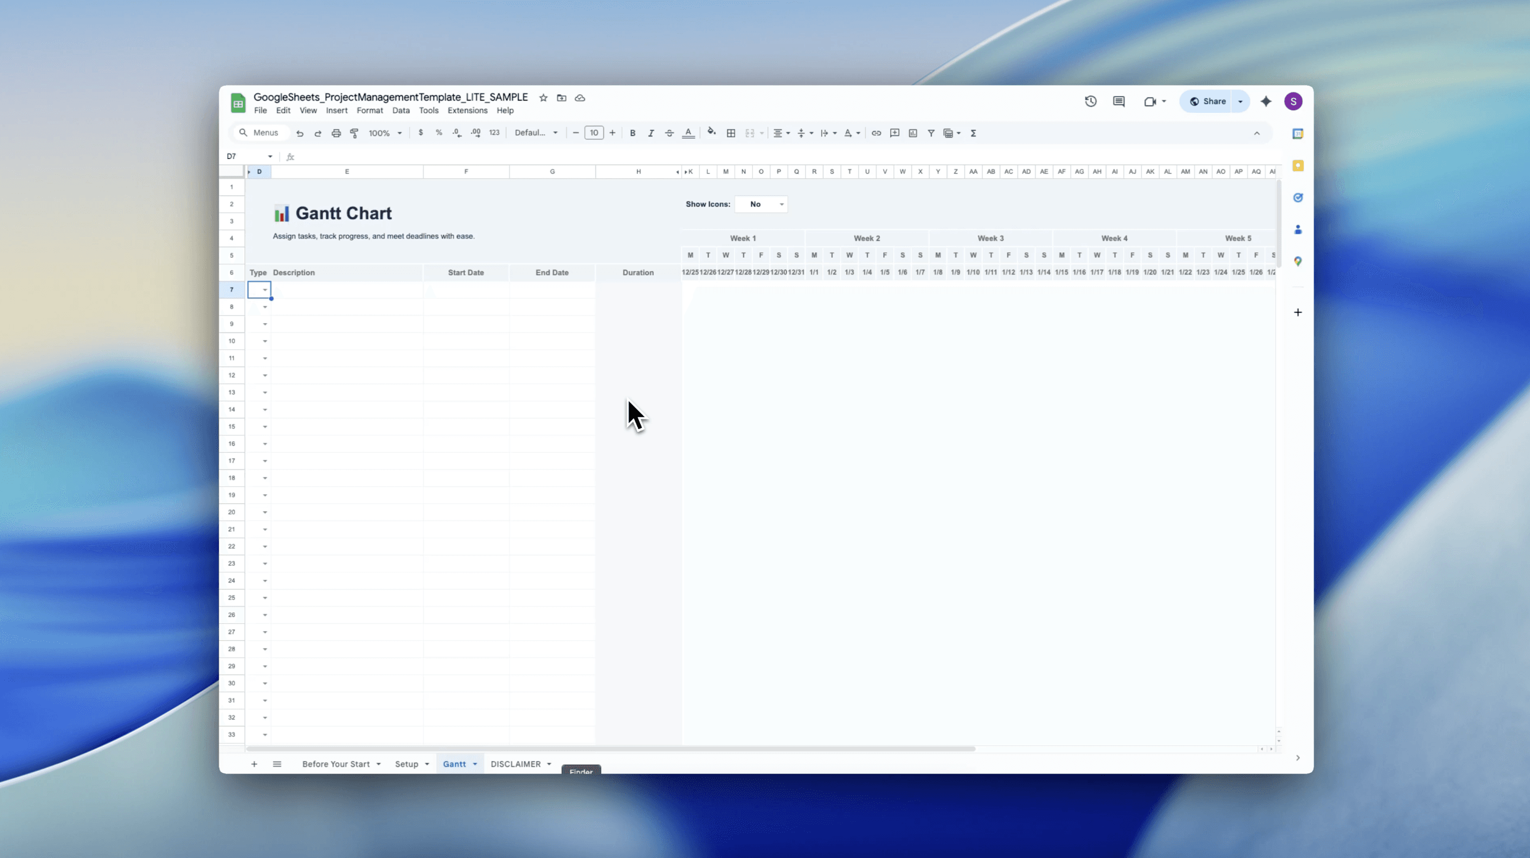Screen dimensions: 1530x858
Task: Open version history
Action: (1090, 101)
